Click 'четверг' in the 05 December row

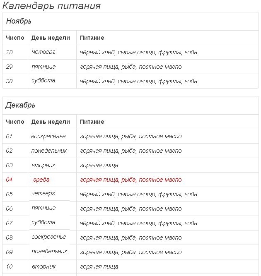(x=43, y=193)
